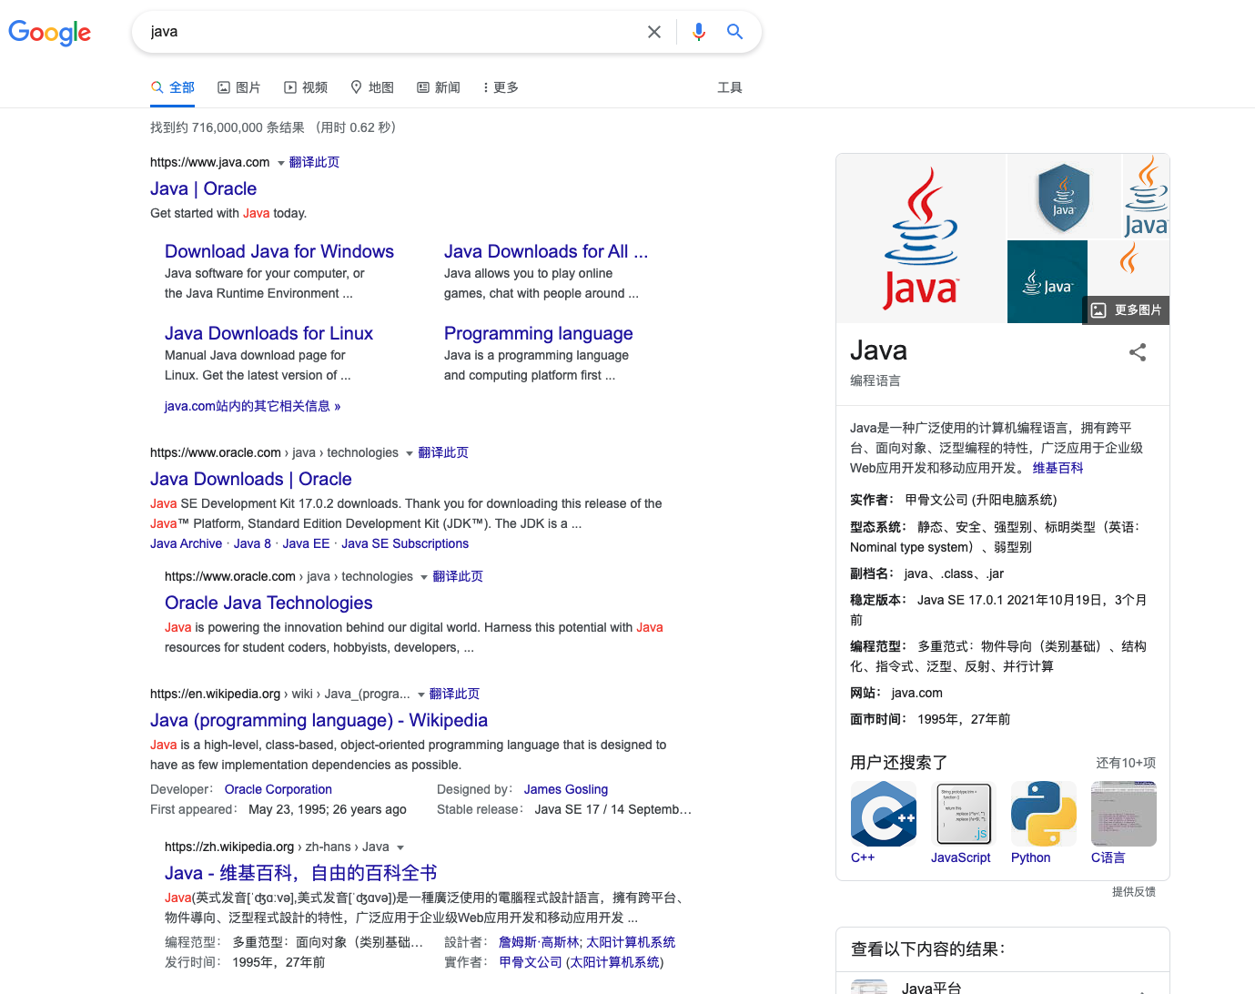Open the teal Java logo image
This screenshot has height=994, width=1255.
coord(1048,281)
